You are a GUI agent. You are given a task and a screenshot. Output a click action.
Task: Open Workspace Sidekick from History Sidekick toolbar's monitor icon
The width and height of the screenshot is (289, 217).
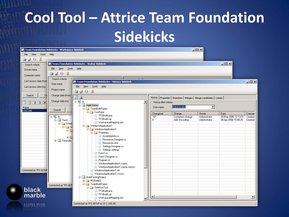coord(76,92)
